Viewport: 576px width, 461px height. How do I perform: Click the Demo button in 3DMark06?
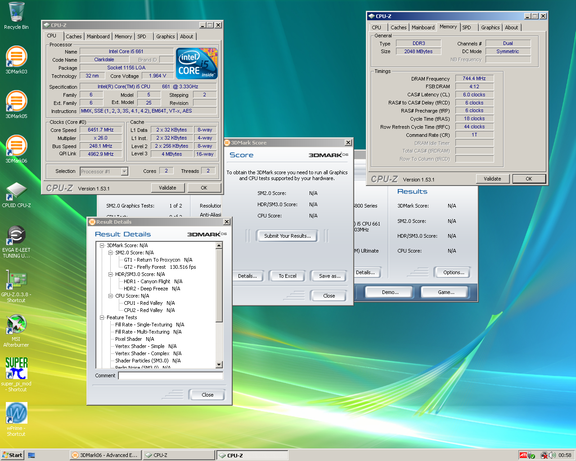[x=390, y=292]
